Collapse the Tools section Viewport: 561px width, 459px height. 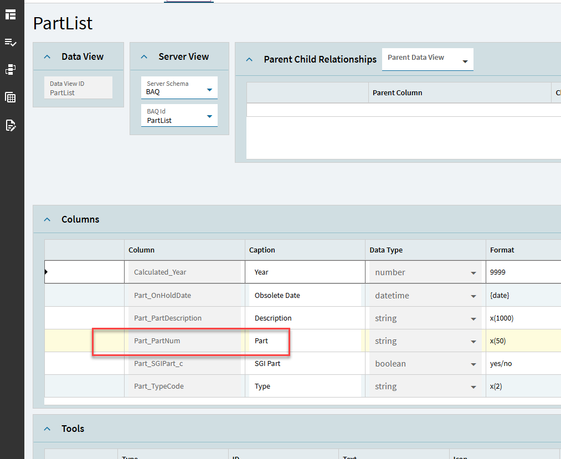pos(47,428)
